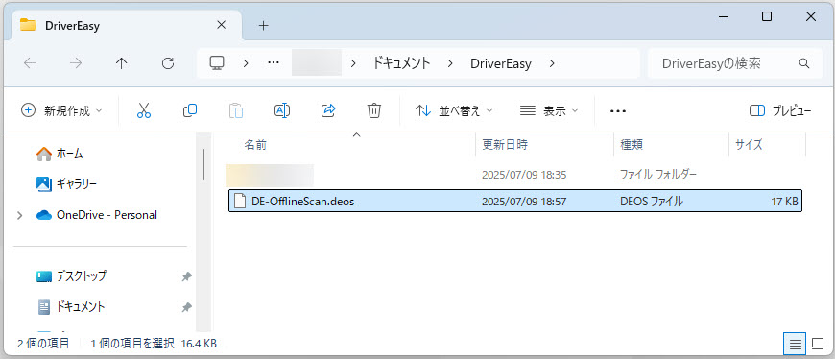Open ホーム in navigation pane
The width and height of the screenshot is (835, 359).
[x=70, y=154]
